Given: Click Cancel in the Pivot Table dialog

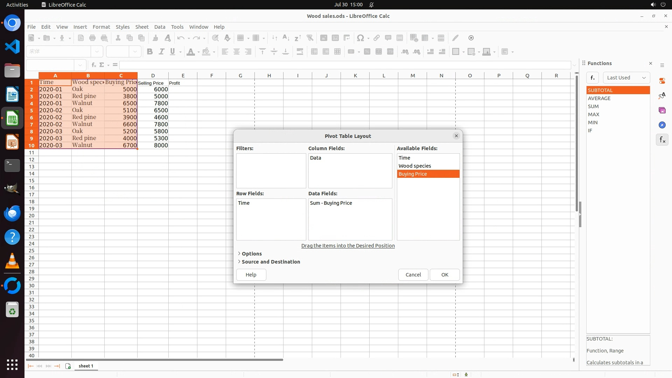Looking at the screenshot, I should tap(413, 275).
